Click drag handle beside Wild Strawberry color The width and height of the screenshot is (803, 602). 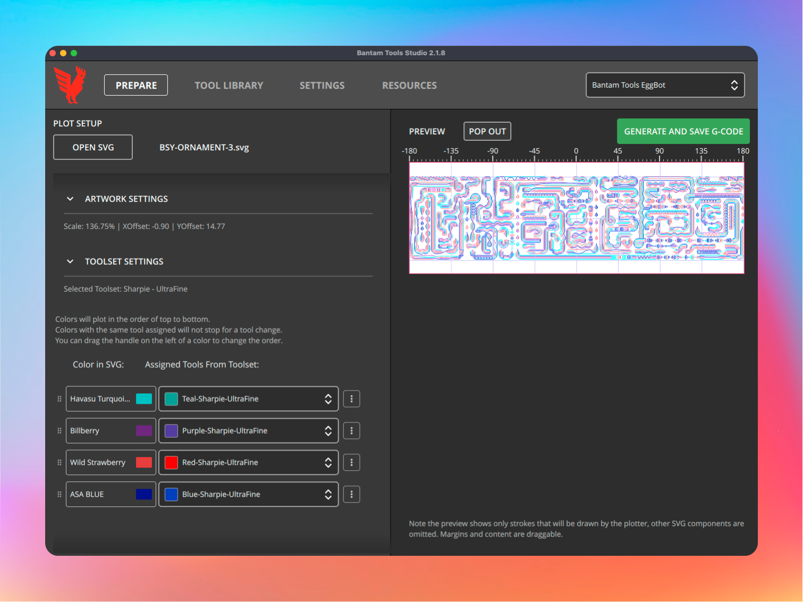pyautogui.click(x=60, y=463)
